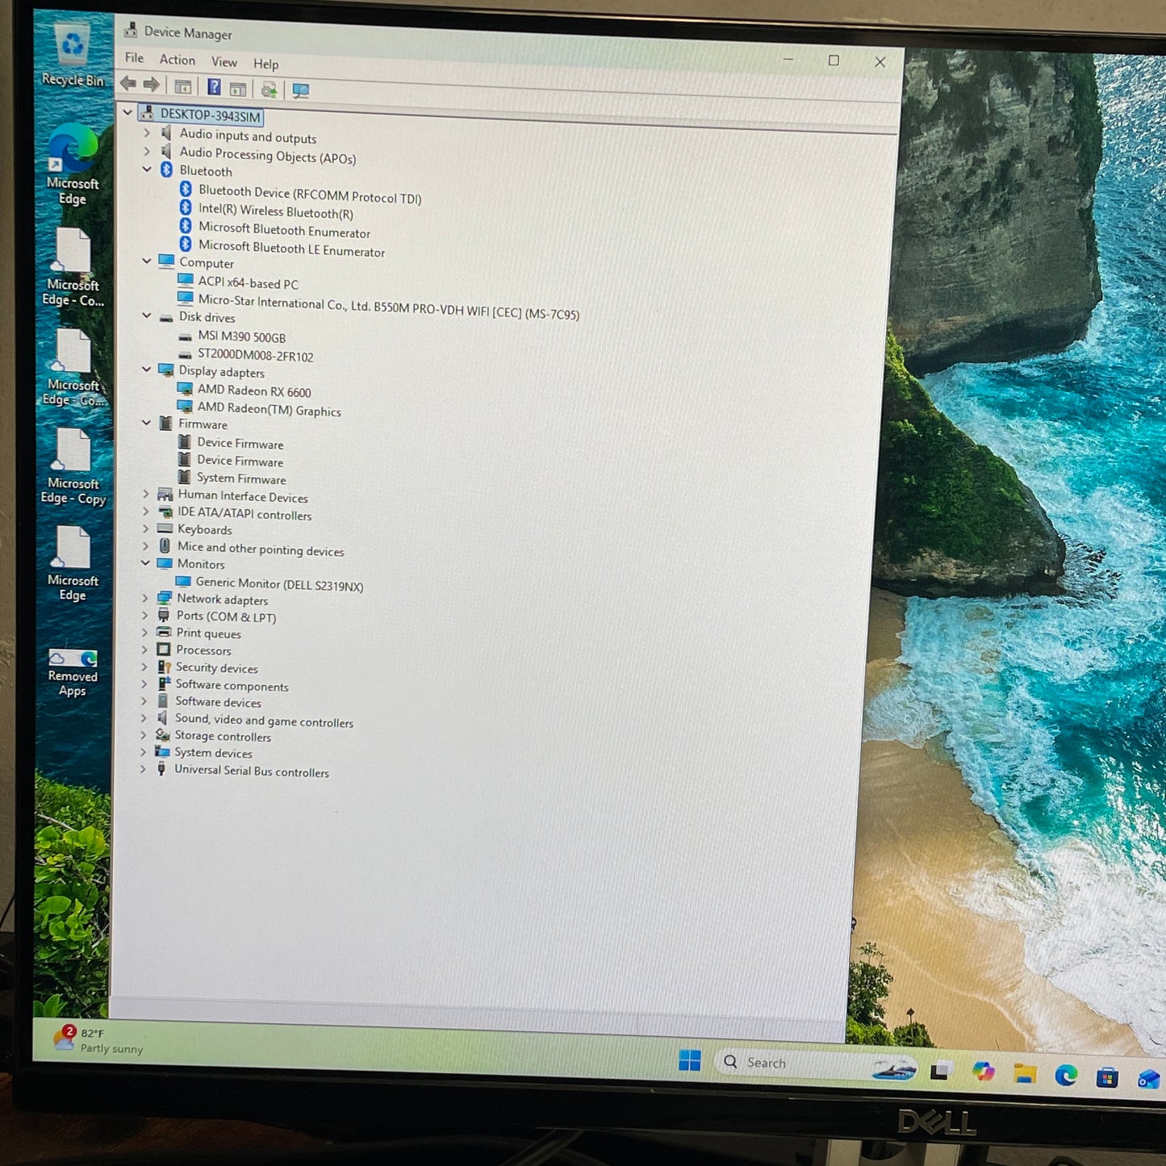
Task: Select the Micro-Star B550M PRO-VDH WIFI entry
Action: [389, 307]
